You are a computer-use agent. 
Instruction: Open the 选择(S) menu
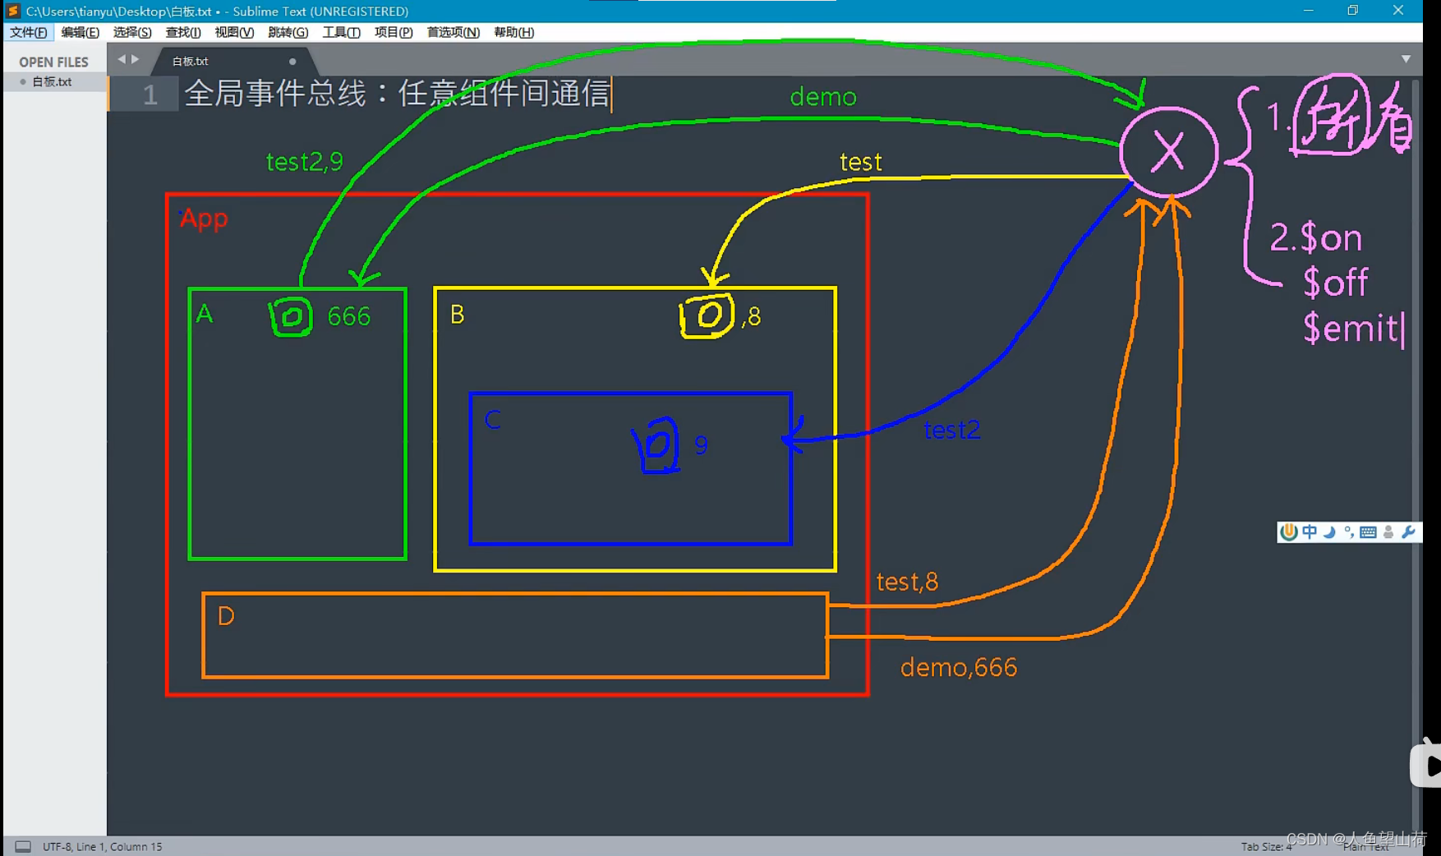(x=132, y=32)
